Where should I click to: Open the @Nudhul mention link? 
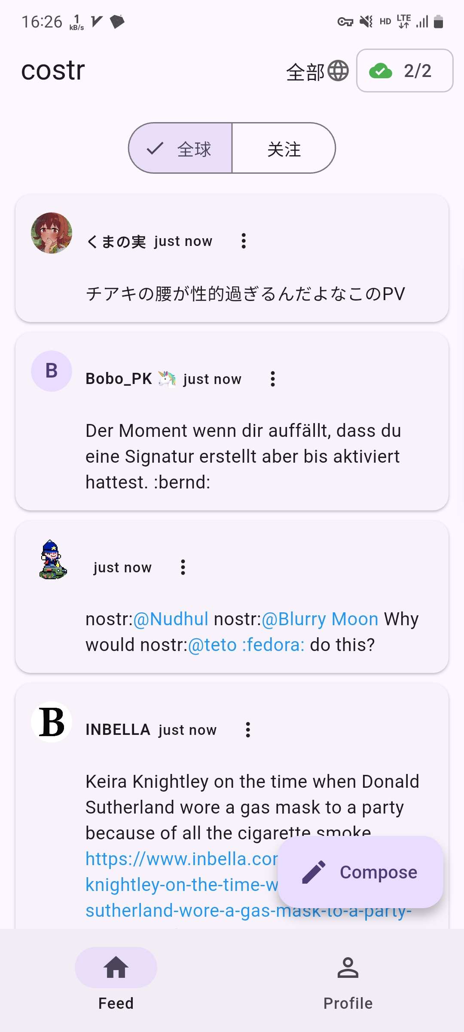tap(171, 619)
